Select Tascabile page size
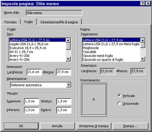This screenshot has width=152, height=132. [111, 52]
